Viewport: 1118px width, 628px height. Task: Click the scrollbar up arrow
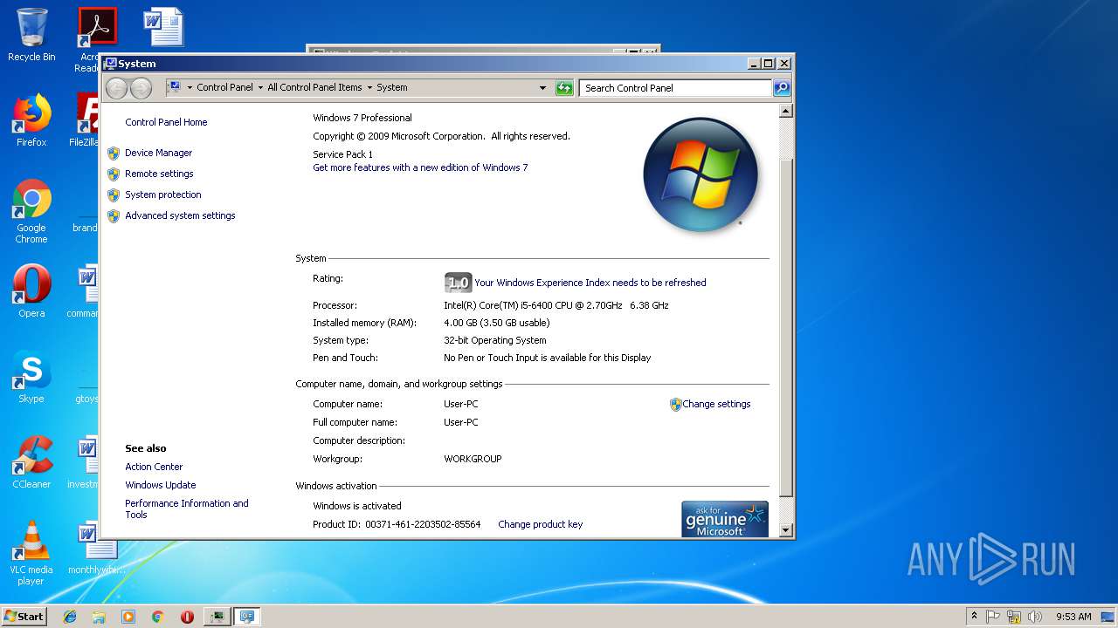coord(785,111)
